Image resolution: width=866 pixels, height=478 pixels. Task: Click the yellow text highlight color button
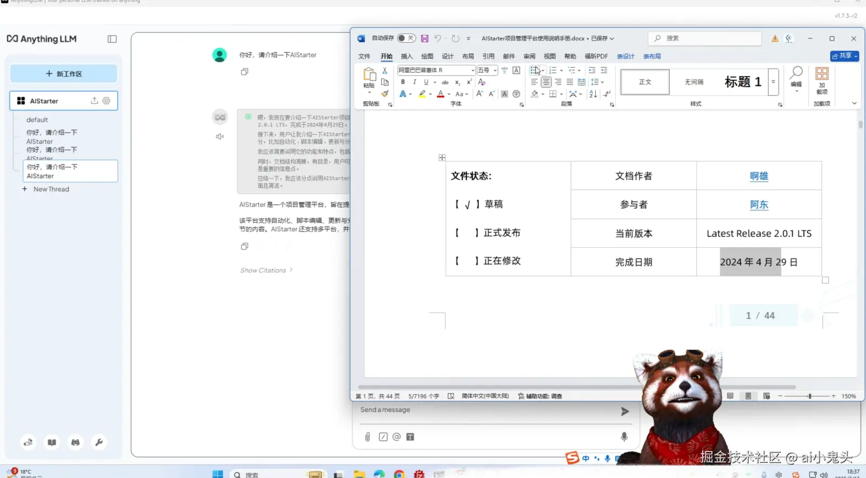click(x=422, y=94)
